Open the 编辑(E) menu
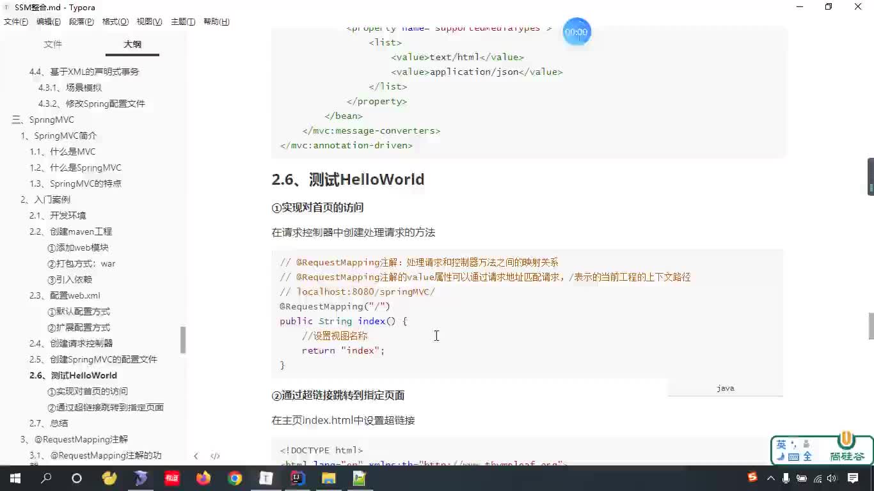 [49, 22]
